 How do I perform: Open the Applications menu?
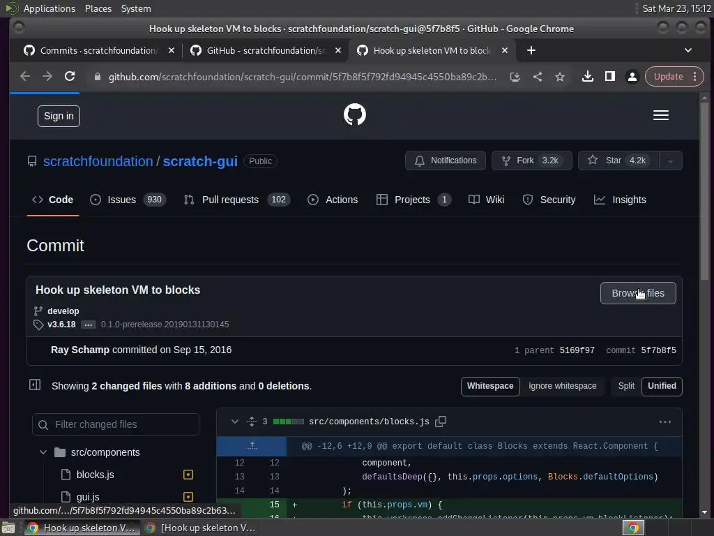tap(50, 8)
